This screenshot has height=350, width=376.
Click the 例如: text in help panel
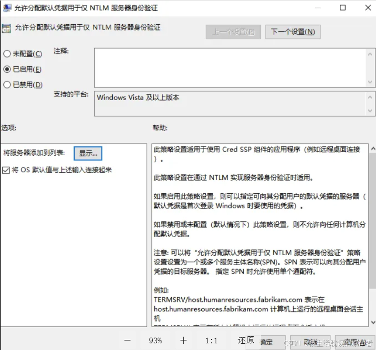pos(161,290)
